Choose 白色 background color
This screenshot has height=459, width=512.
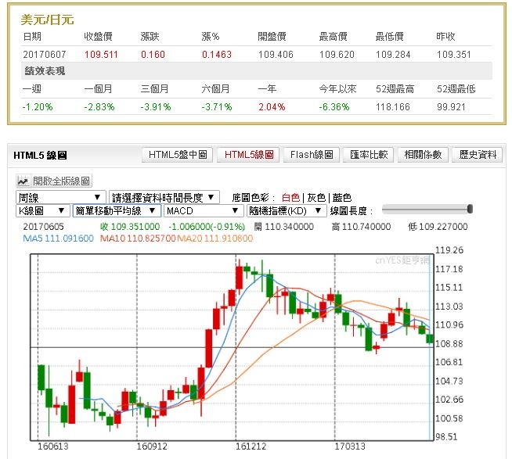click(290, 198)
